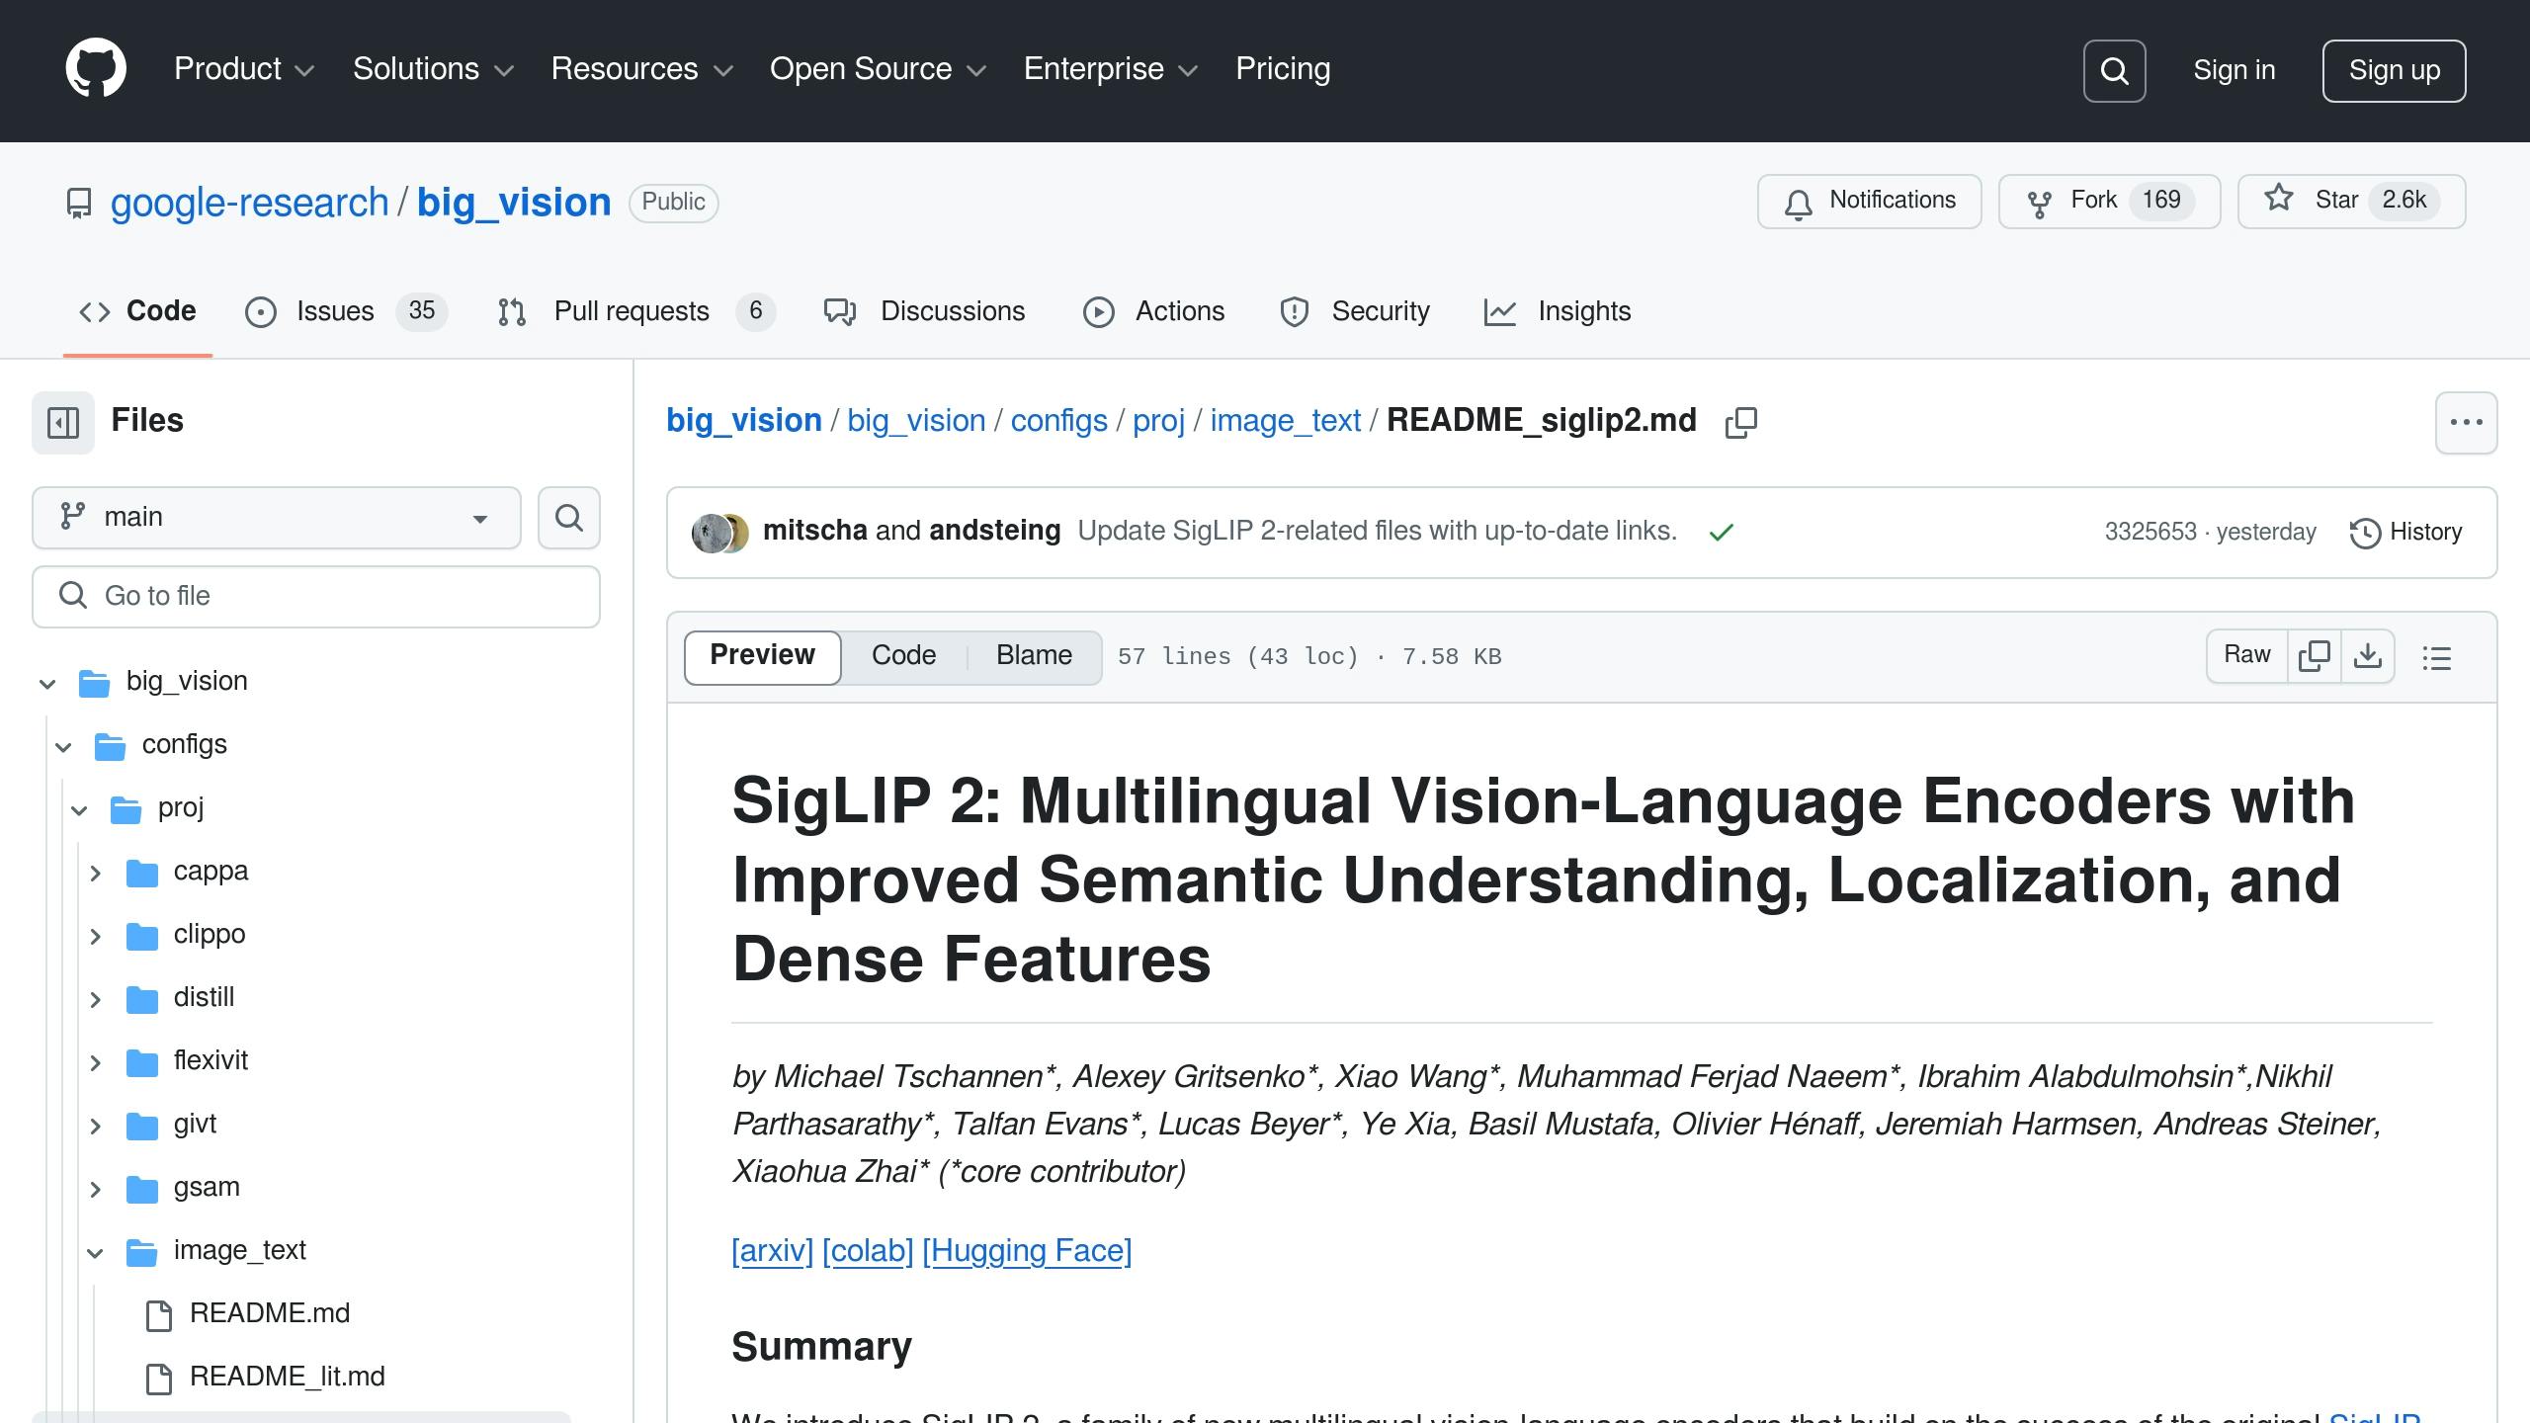Go to configs in the breadcrumb

click(1058, 421)
